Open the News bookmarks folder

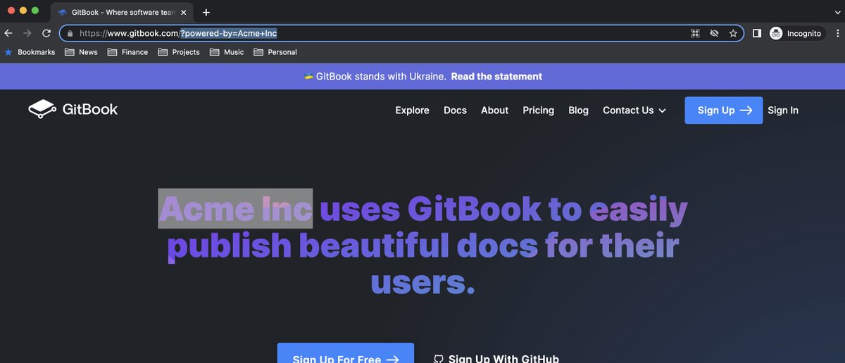click(x=81, y=52)
